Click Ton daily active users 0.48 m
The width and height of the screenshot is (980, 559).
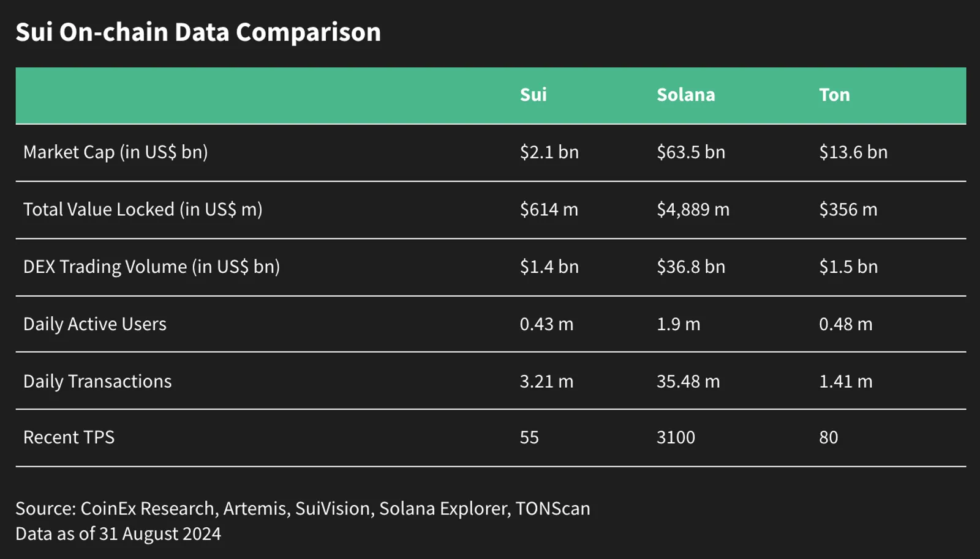tap(845, 324)
